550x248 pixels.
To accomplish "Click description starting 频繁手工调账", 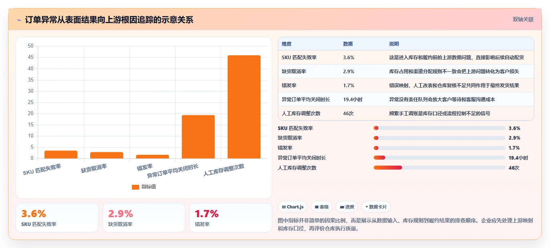I will pyautogui.click(x=440, y=114).
